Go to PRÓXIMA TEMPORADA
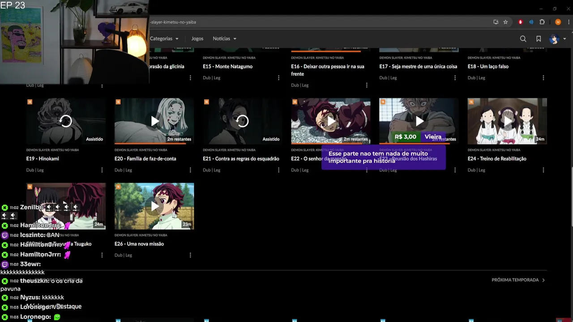Image resolution: width=573 pixels, height=322 pixels. point(518,280)
